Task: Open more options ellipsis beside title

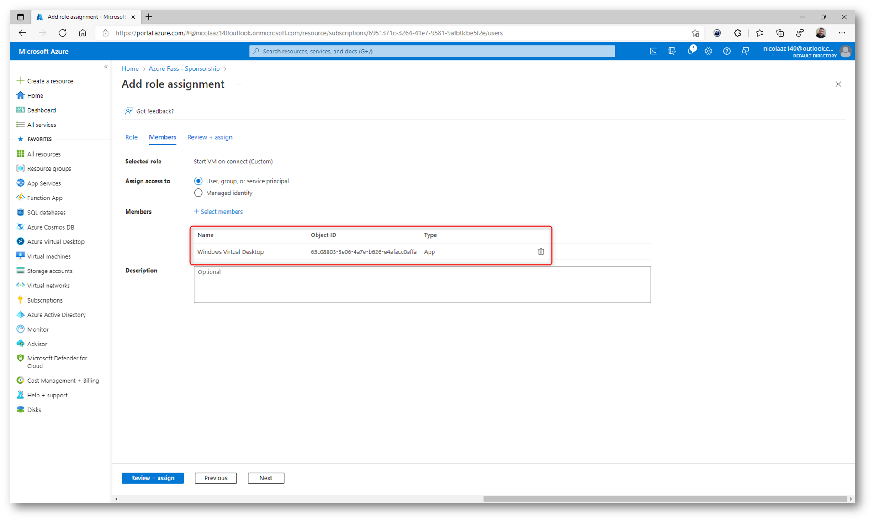Action: [x=239, y=84]
